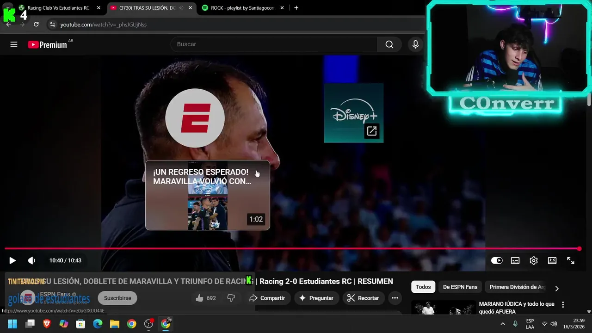Seek on the red video progress bar
Screen dimensions: 592x333
(x=292, y=249)
